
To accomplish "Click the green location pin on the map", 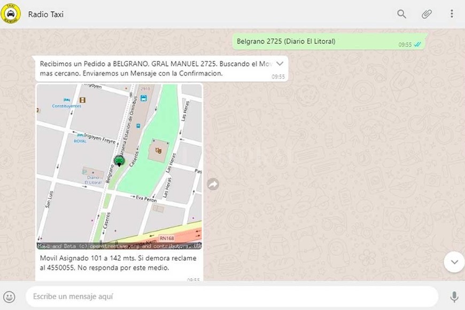I will tap(119, 160).
